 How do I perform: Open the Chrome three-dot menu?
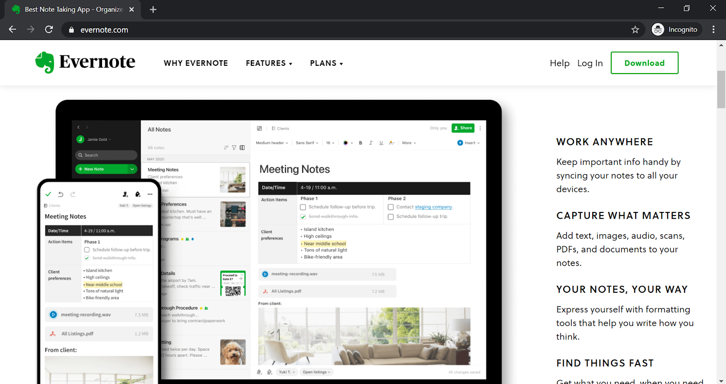(x=713, y=30)
